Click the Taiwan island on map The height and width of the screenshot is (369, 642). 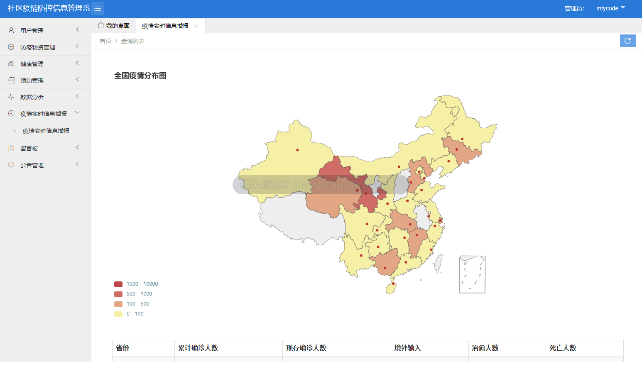pyautogui.click(x=439, y=264)
